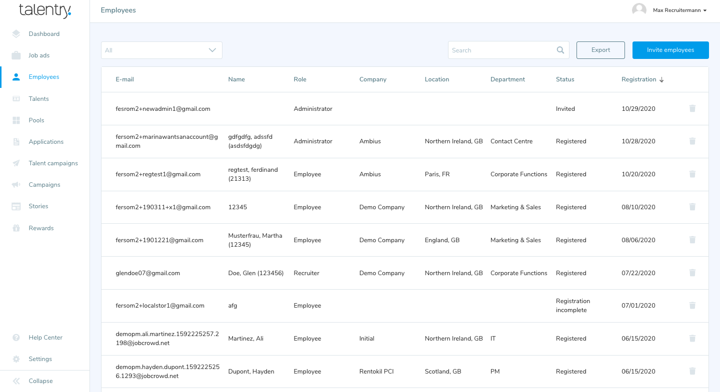Go to Applications in sidebar
Screen dimensions: 720x392
[46, 142]
